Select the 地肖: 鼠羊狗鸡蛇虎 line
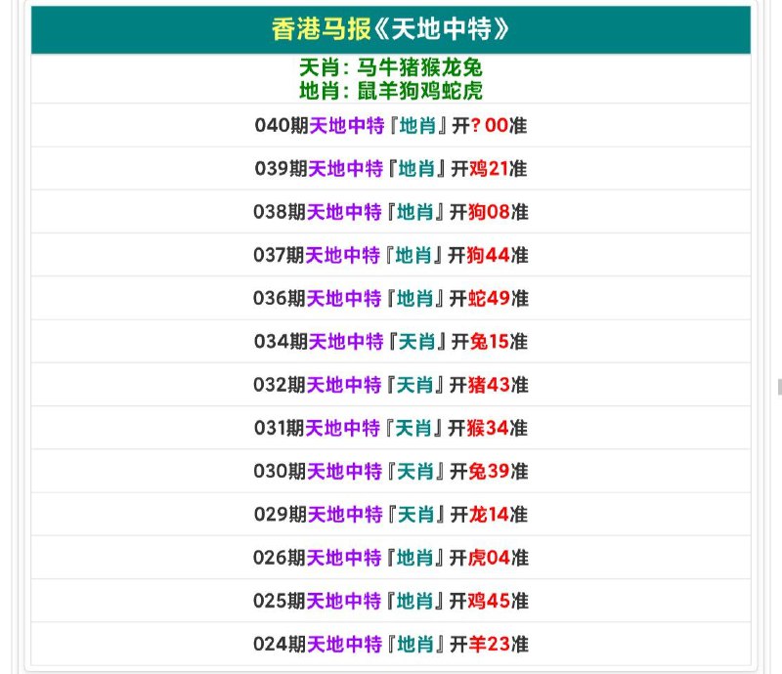This screenshot has width=782, height=674. (390, 91)
